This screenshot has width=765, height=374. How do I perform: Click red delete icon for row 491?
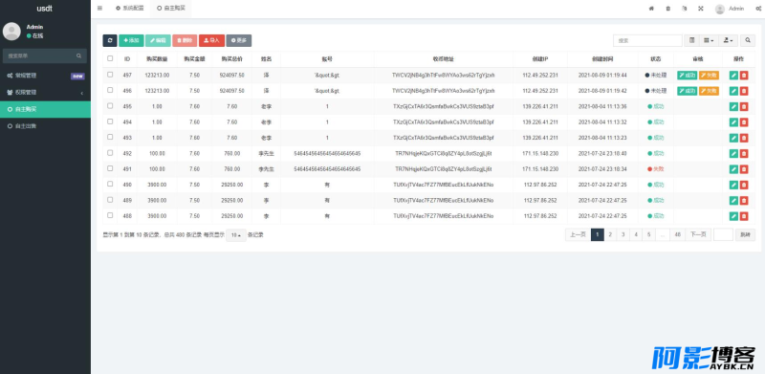tap(744, 169)
